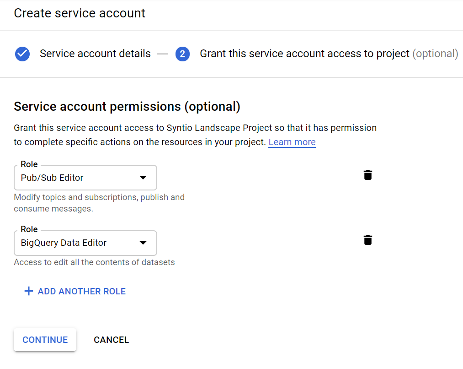
Task: Click the completed step checkmark icon
Action: (x=22, y=54)
